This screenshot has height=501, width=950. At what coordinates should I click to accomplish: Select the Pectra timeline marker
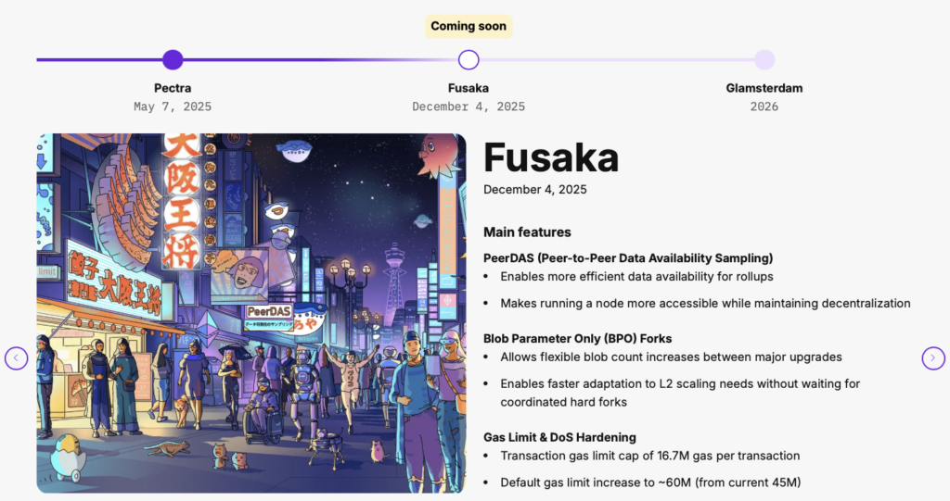pyautogui.click(x=173, y=60)
